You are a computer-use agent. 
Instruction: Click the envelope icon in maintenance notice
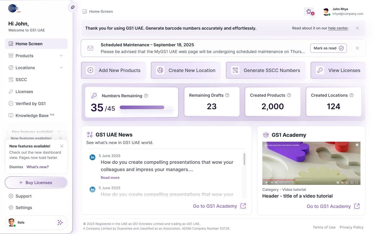[90, 48]
